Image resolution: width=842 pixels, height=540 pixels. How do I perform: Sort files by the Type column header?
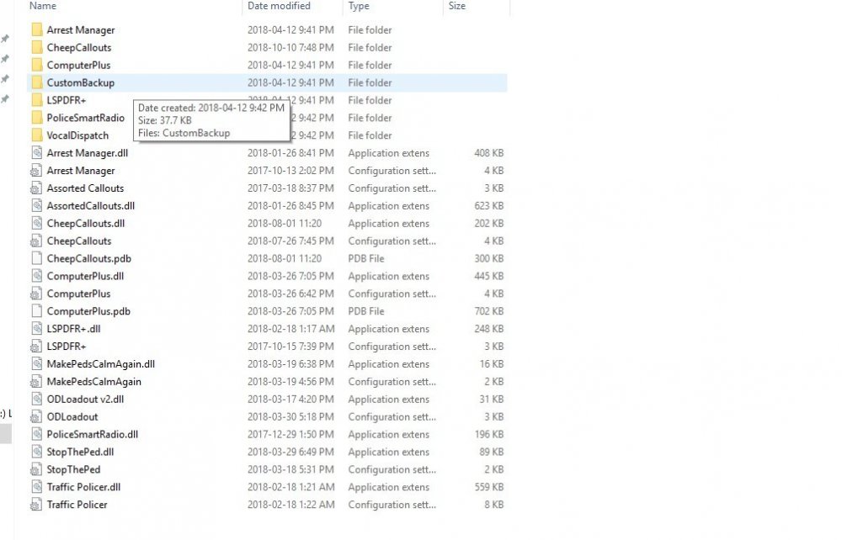[x=359, y=6]
